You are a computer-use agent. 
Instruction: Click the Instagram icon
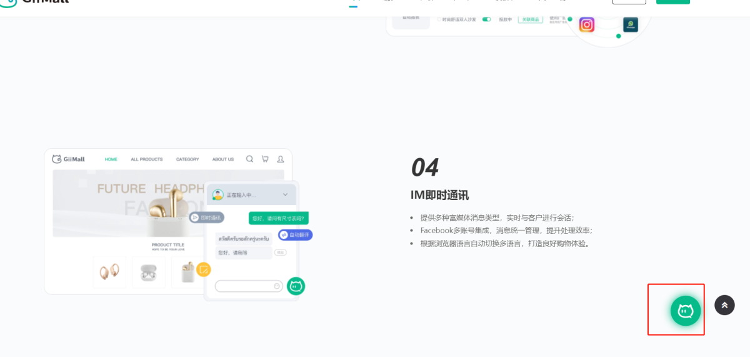(586, 24)
